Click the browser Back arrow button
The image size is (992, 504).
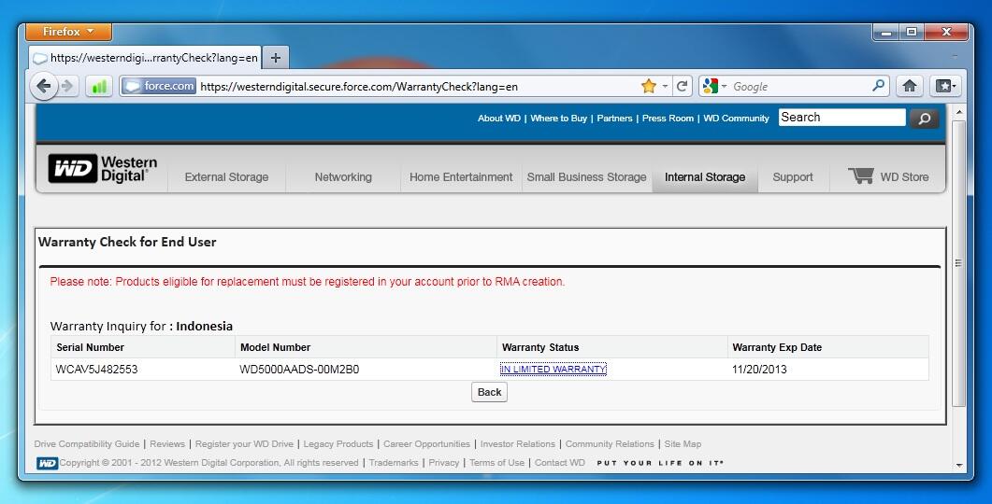coord(44,86)
